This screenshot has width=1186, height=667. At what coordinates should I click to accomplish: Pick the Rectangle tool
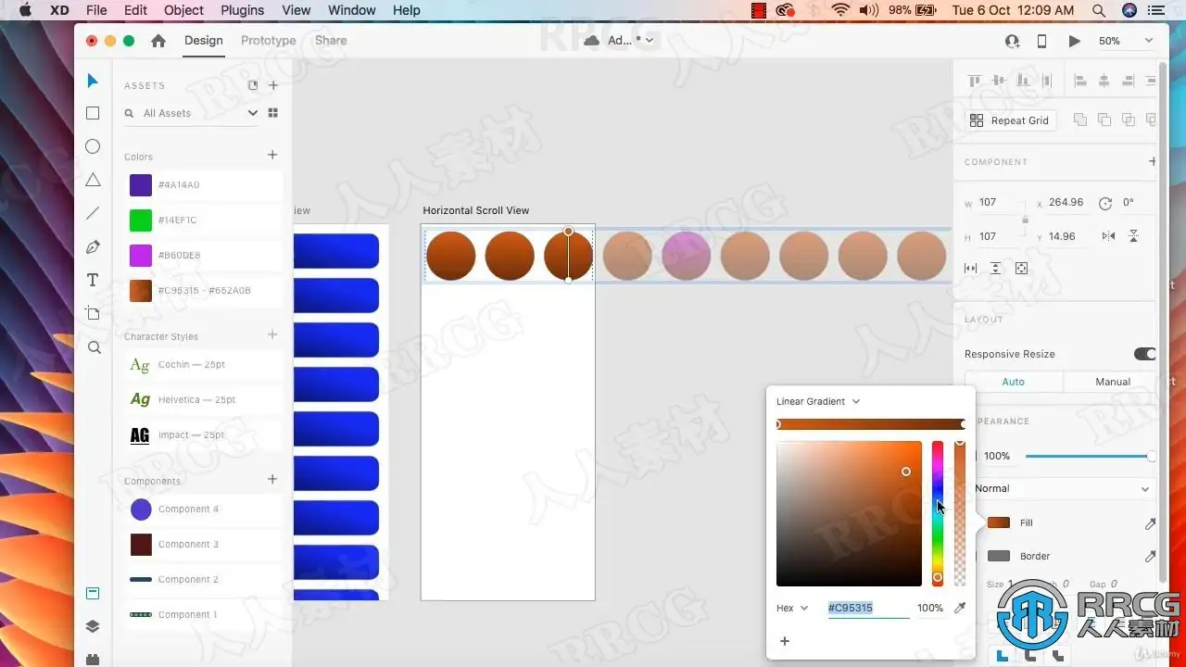point(93,113)
